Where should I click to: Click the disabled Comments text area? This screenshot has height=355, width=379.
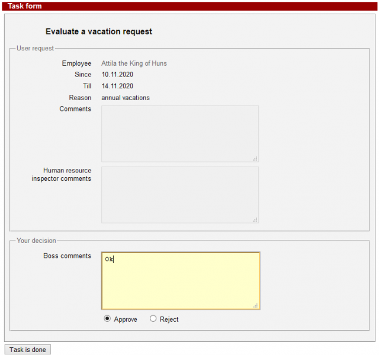(x=179, y=133)
